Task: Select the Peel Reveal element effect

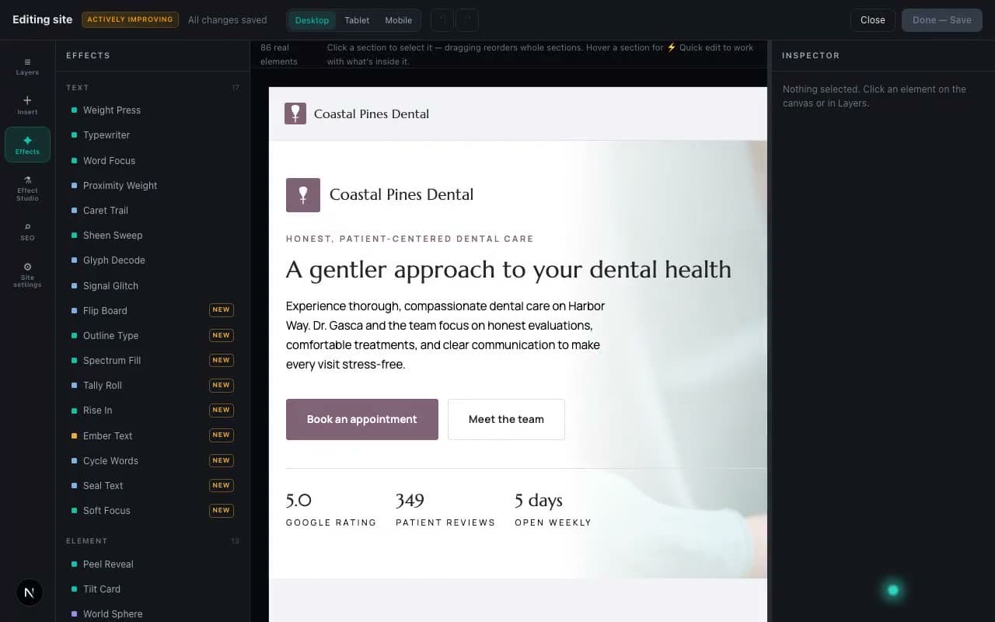Action: point(152,564)
